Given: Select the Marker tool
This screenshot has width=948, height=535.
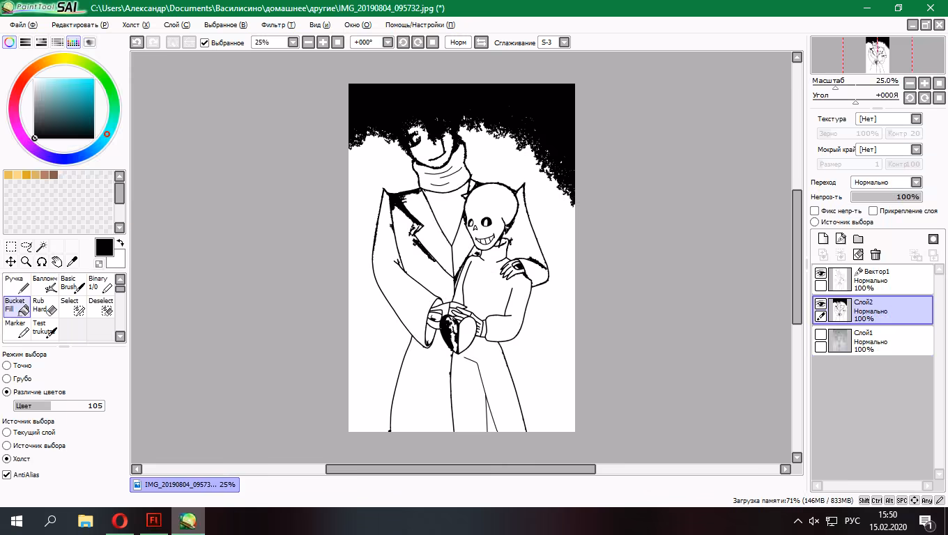Looking at the screenshot, I should click(17, 329).
